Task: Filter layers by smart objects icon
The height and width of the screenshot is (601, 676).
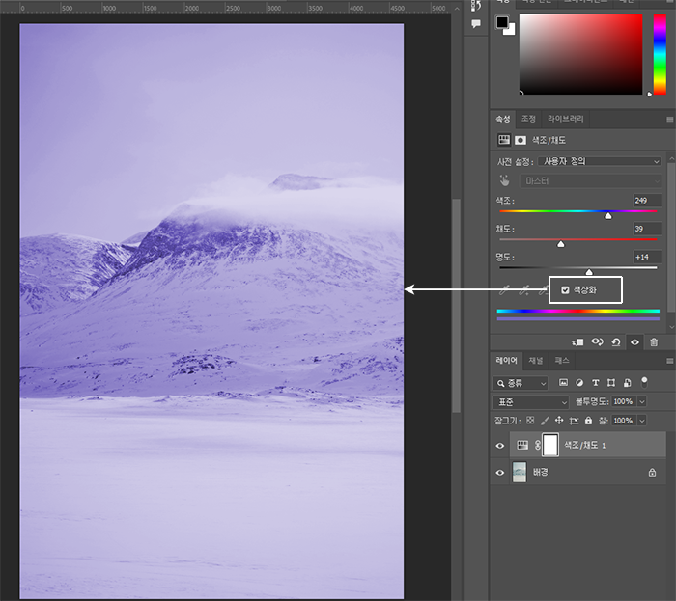Action: click(628, 382)
